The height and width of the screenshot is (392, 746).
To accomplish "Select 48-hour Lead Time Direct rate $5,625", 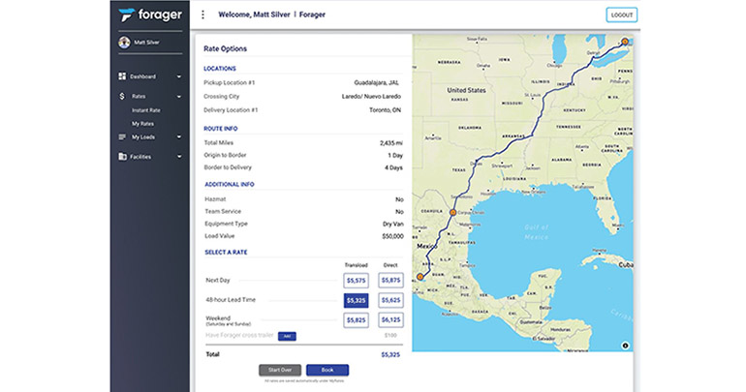I will [390, 300].
